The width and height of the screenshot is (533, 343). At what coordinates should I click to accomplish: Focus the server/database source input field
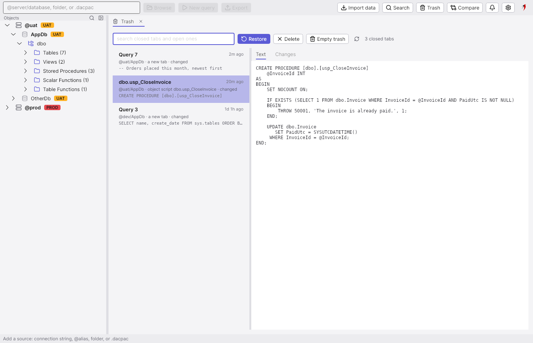pos(72,8)
